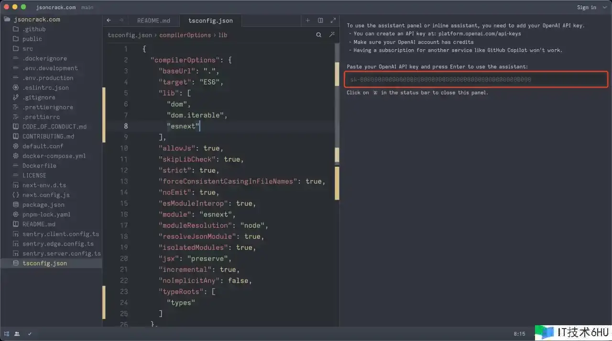
Task: Click compilerOptions breadcrumb segment
Action: click(185, 35)
